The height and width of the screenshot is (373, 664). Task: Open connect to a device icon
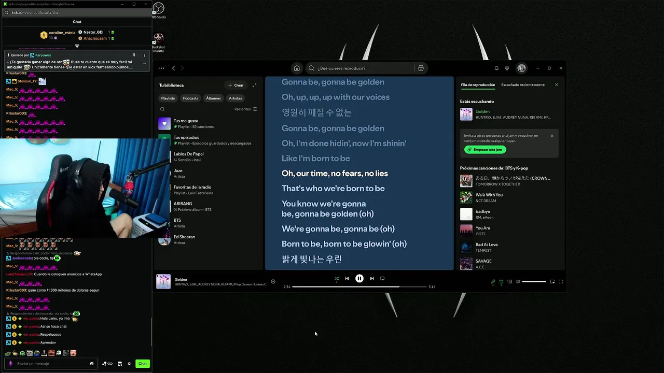(x=509, y=281)
